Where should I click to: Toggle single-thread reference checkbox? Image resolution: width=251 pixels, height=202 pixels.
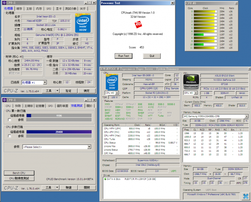pyautogui.click(x=9, y=120)
